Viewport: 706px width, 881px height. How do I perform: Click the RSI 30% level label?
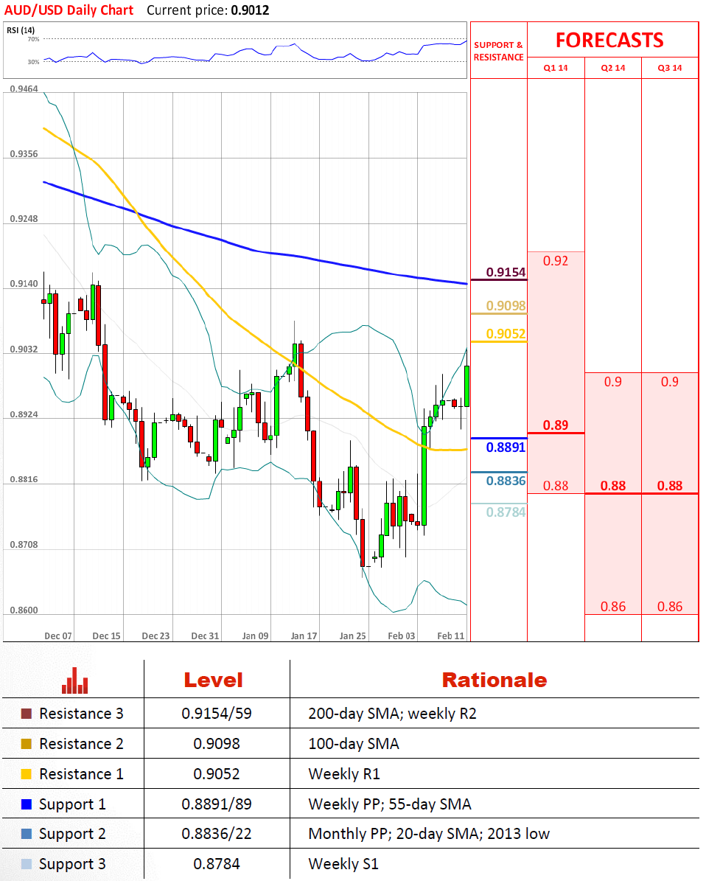[33, 62]
